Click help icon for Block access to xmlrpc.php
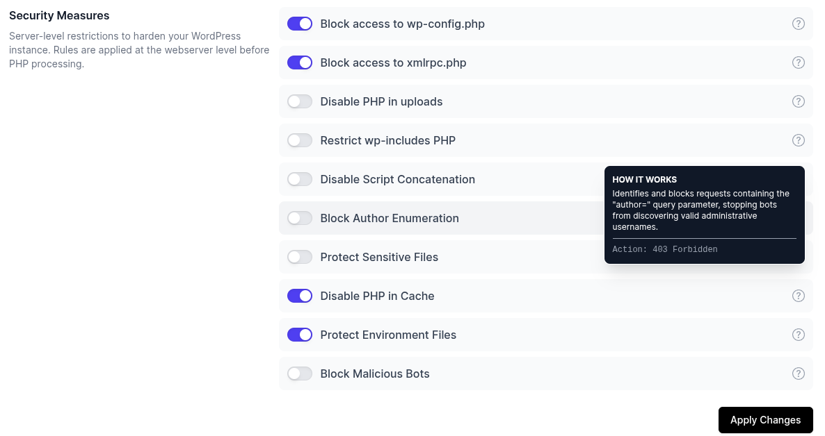This screenshot has width=825, height=436. [x=799, y=62]
